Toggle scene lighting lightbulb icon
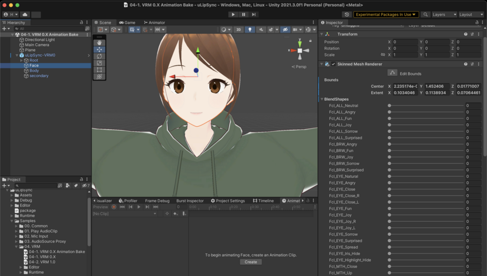Image resolution: width=487 pixels, height=276 pixels. point(250,30)
